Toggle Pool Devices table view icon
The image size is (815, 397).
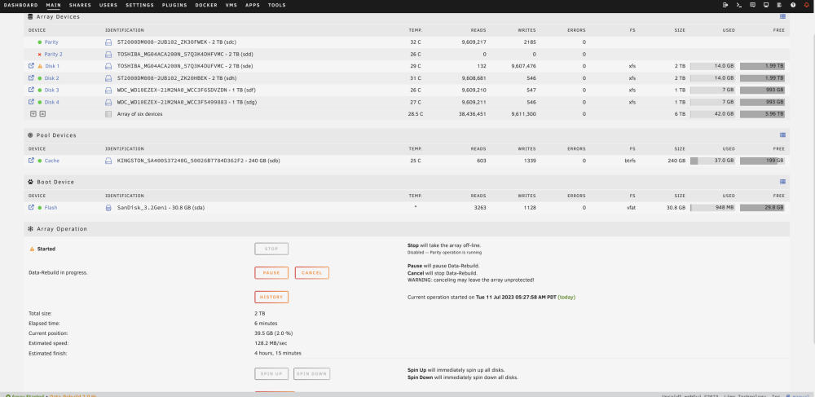(x=782, y=135)
